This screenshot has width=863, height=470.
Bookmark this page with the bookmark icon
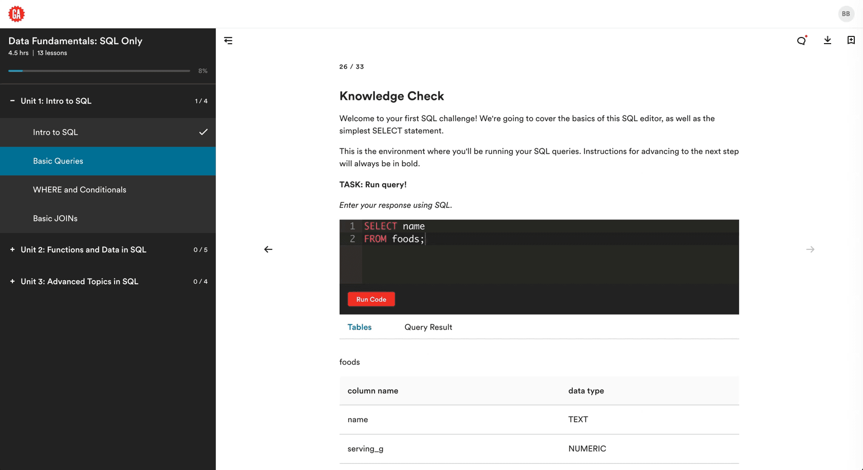851,40
